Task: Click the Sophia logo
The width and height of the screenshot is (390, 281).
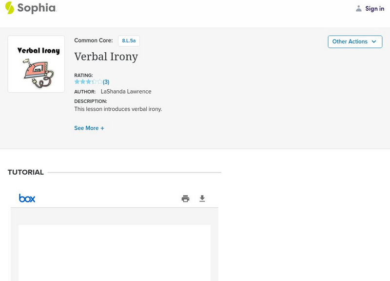Action: (x=30, y=8)
